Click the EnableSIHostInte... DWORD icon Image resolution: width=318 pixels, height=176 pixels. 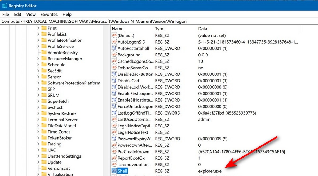[x=114, y=100]
